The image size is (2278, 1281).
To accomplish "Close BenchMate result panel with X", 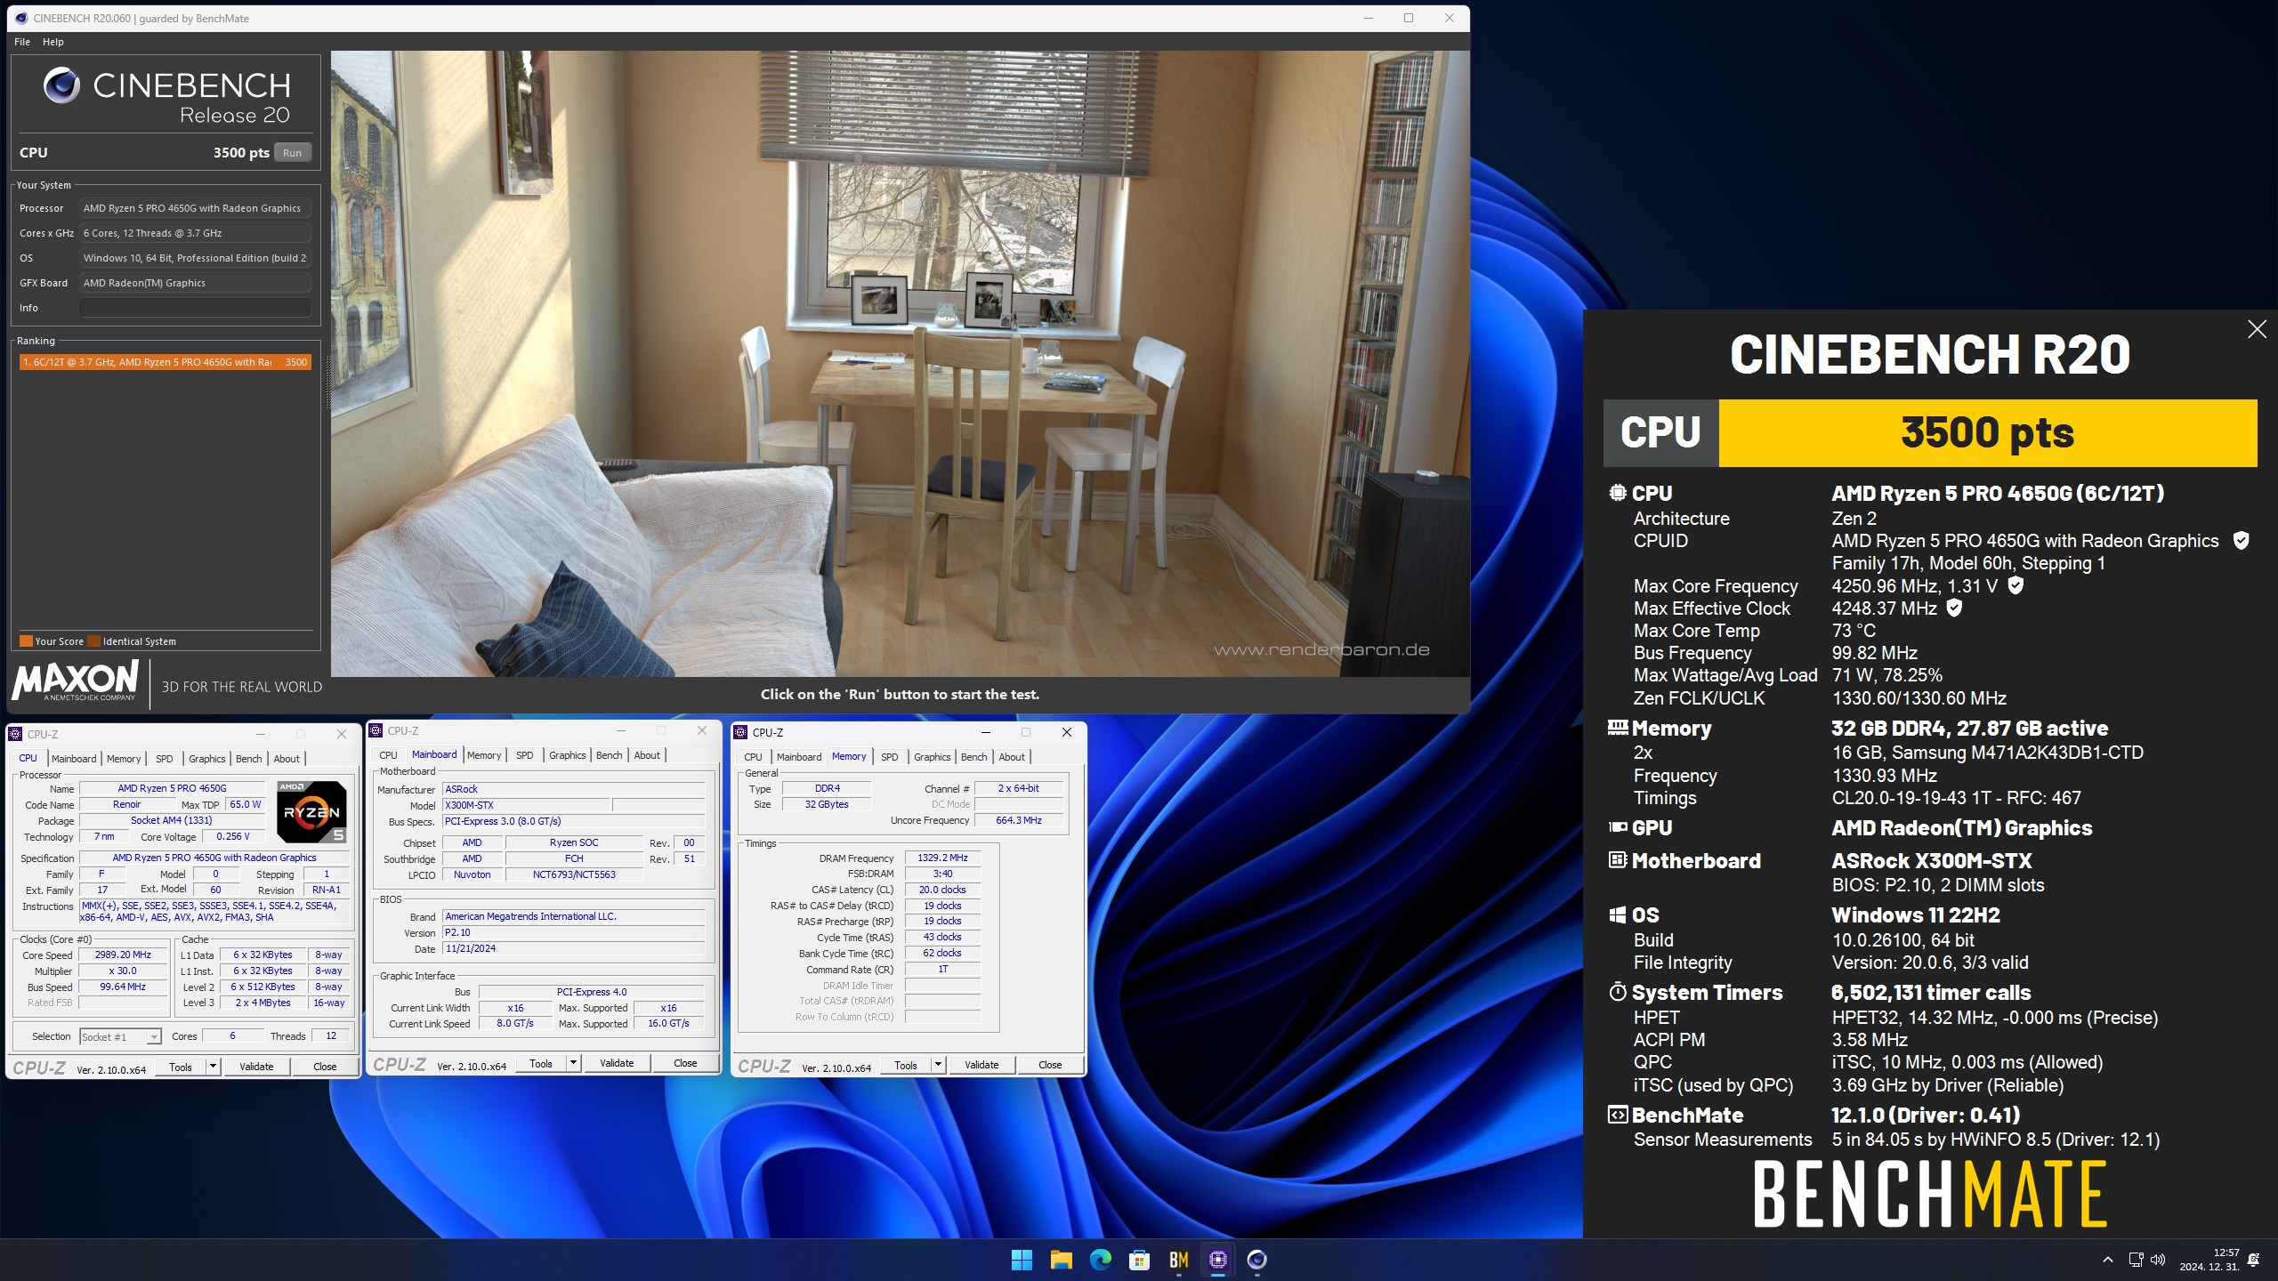I will coord(2257,329).
